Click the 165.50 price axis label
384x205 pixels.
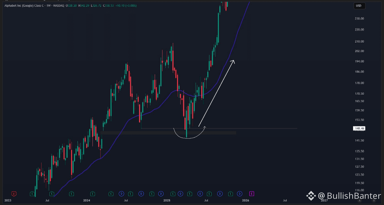point(359,101)
